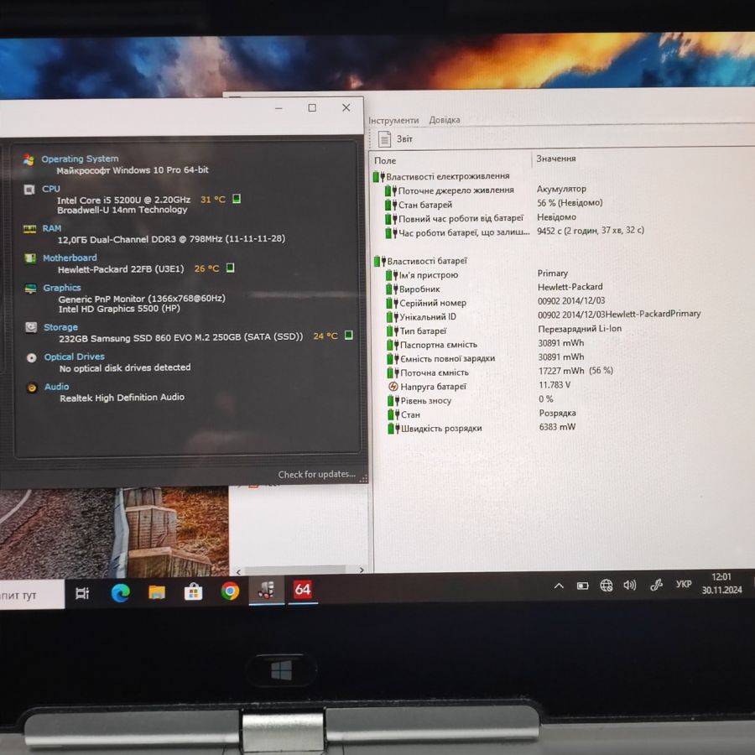Open Task View from the taskbar

point(82,594)
